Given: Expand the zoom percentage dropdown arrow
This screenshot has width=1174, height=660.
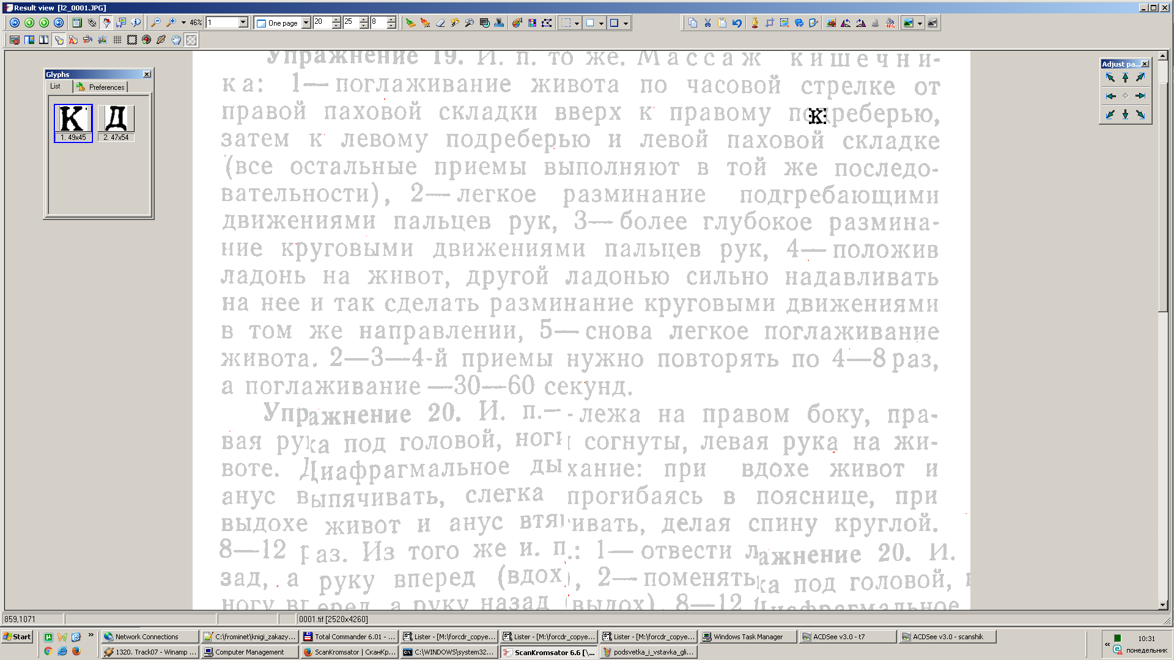Looking at the screenshot, I should pos(183,23).
